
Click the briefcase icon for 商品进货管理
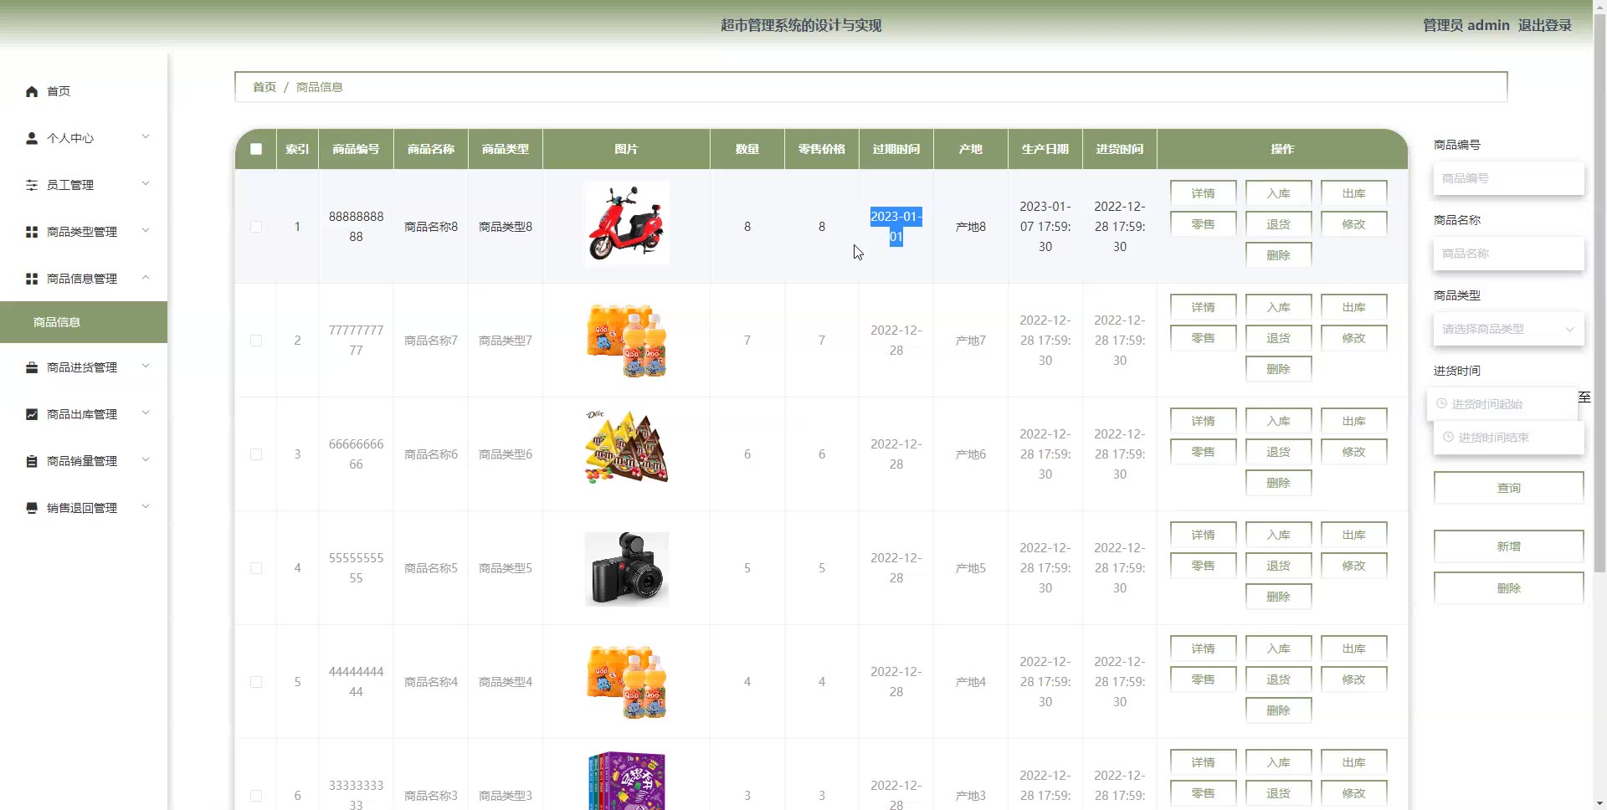click(32, 367)
